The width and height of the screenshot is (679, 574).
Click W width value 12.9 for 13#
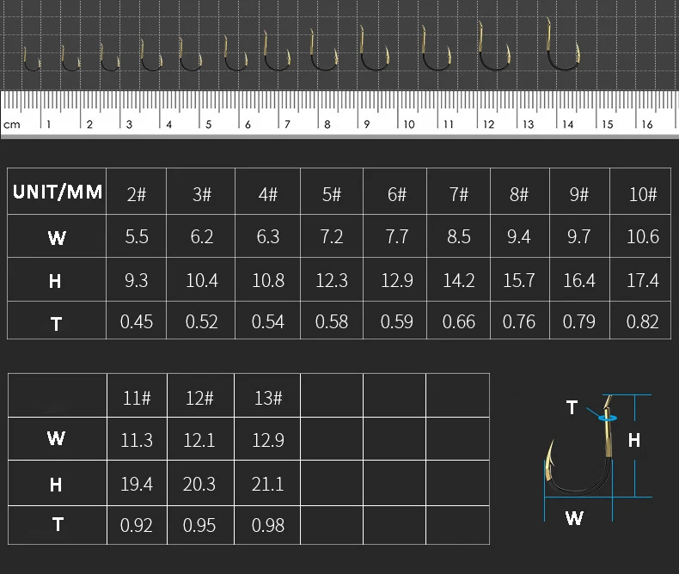point(268,440)
